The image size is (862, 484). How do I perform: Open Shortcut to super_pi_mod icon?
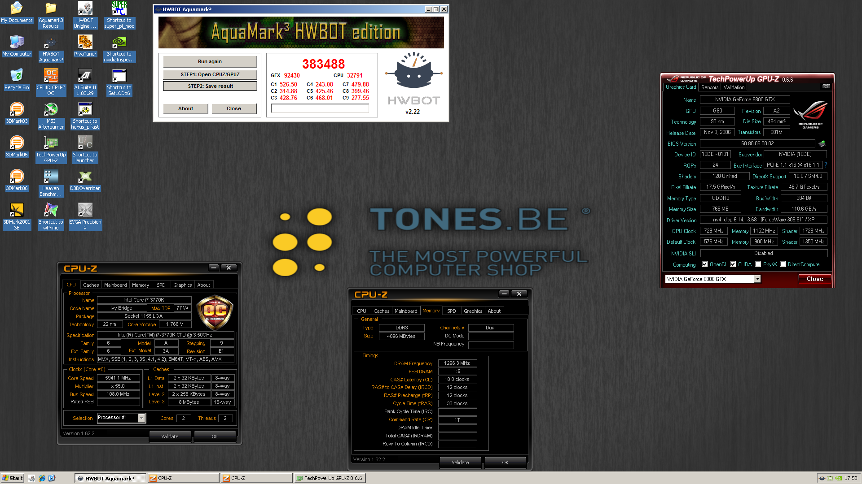point(119,15)
